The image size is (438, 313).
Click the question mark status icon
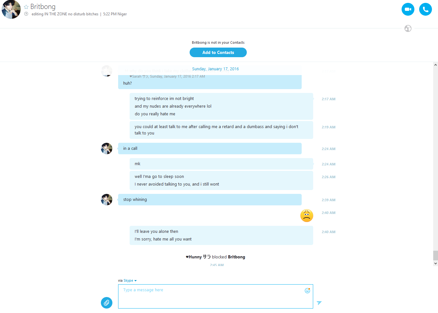(26, 14)
